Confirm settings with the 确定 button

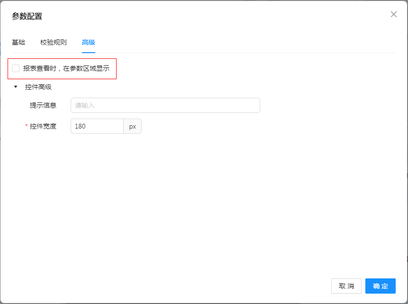(380, 286)
